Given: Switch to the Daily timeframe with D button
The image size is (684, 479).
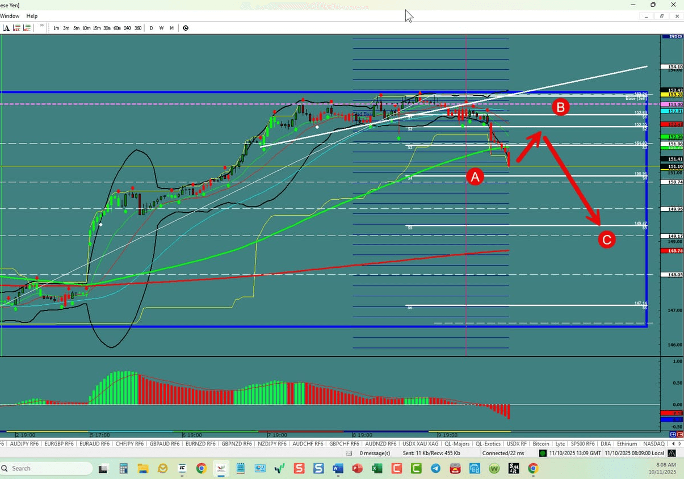Looking at the screenshot, I should (x=151, y=27).
